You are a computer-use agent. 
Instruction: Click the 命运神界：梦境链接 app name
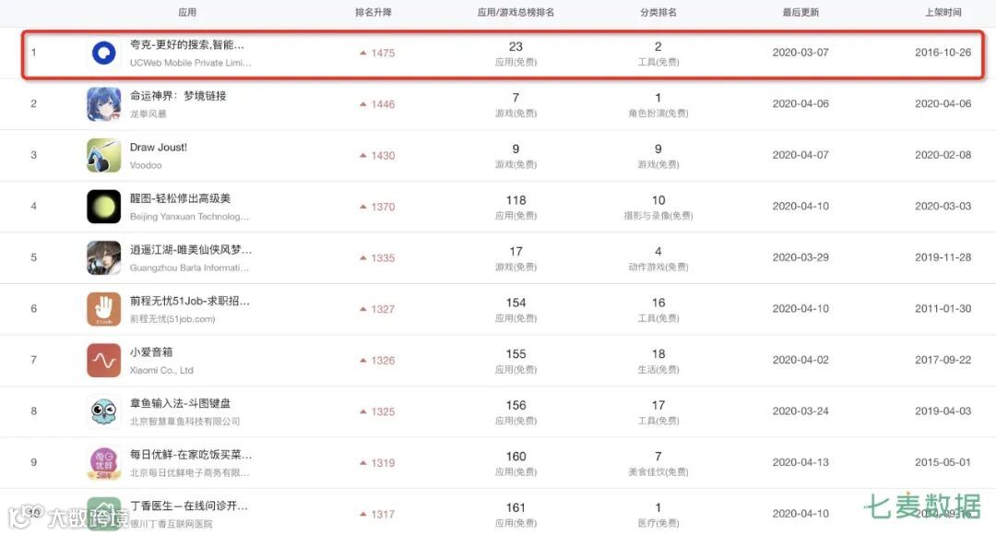178,96
